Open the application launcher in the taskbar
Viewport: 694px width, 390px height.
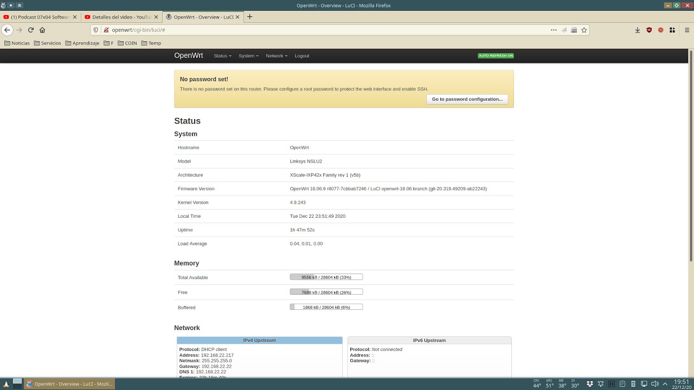6,384
